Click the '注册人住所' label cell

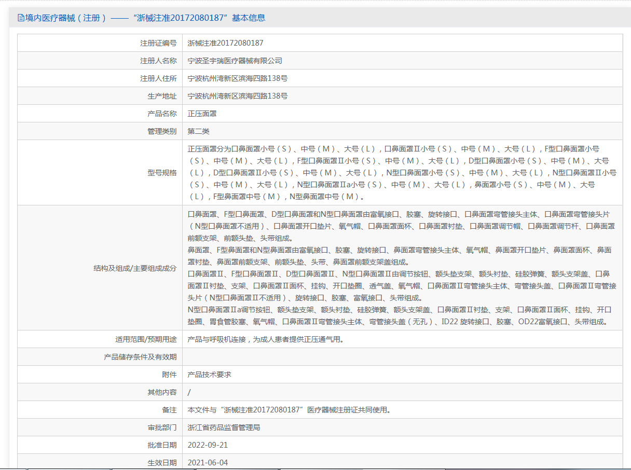click(x=100, y=78)
